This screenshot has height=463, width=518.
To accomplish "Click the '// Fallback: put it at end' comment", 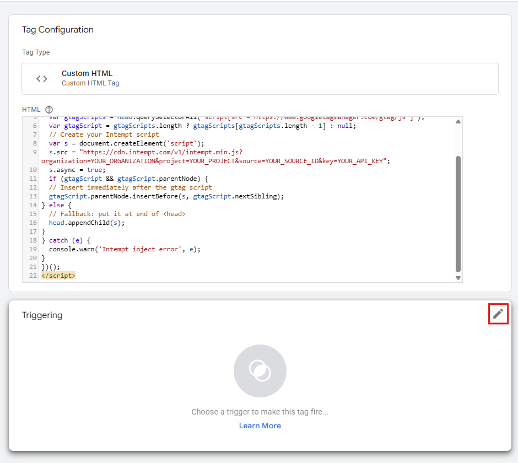I will 117,214.
